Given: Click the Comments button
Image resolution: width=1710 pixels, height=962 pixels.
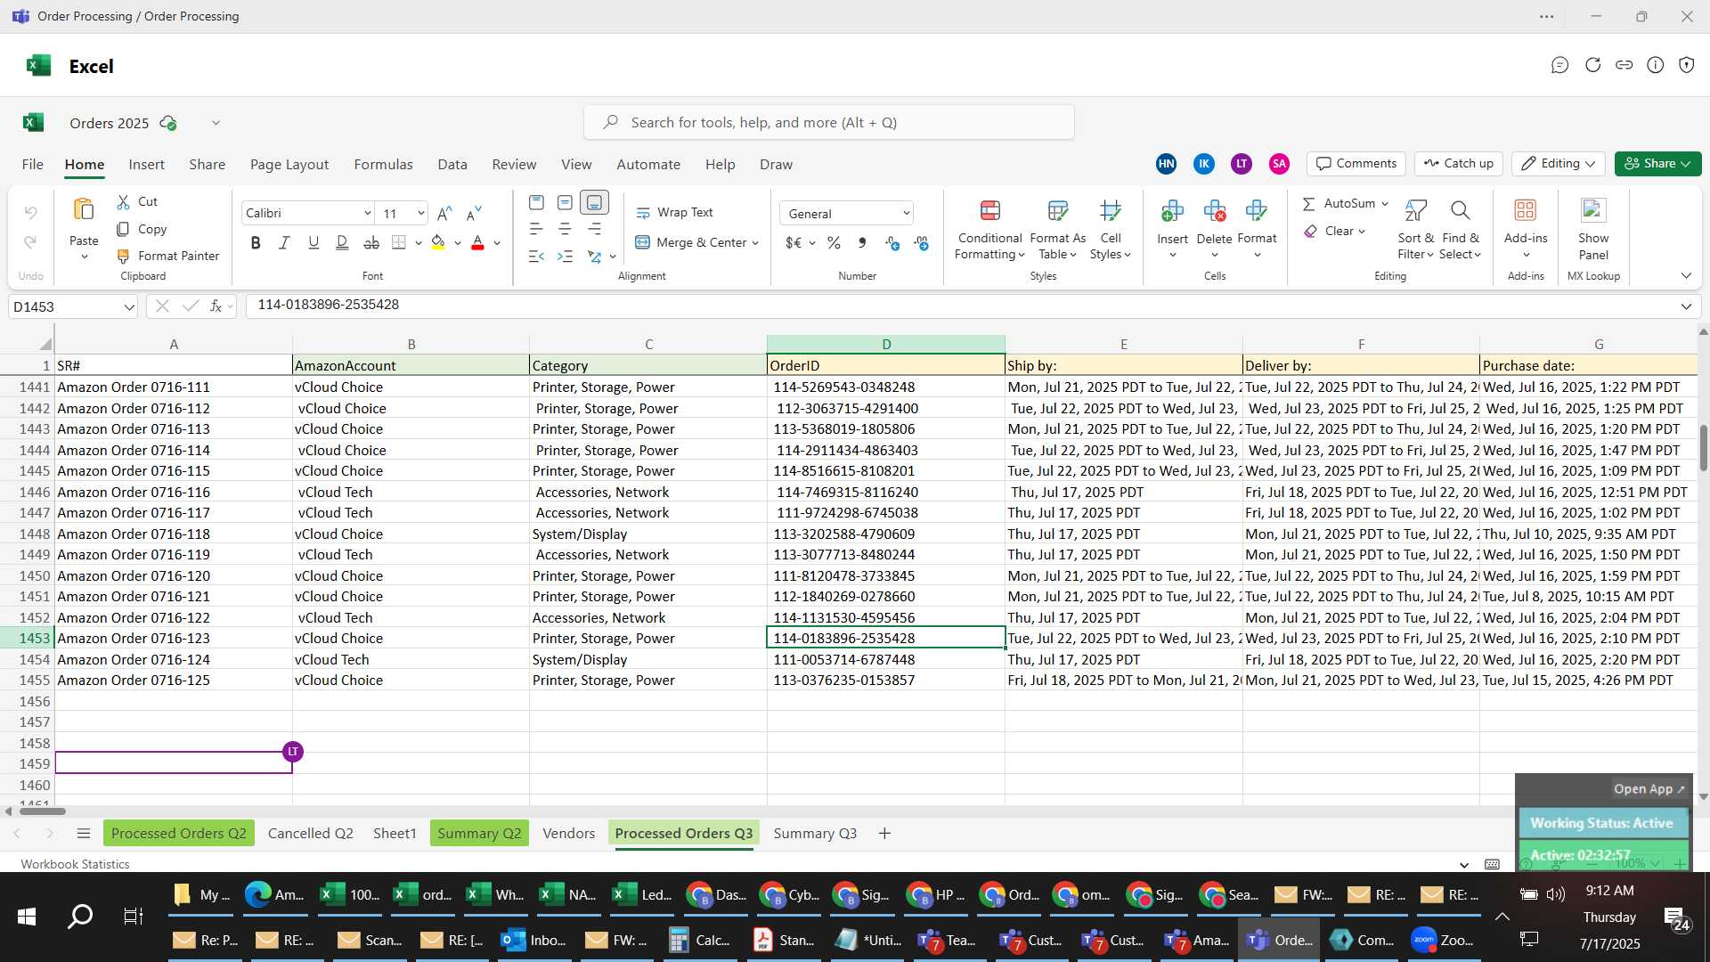Looking at the screenshot, I should click(x=1356, y=164).
